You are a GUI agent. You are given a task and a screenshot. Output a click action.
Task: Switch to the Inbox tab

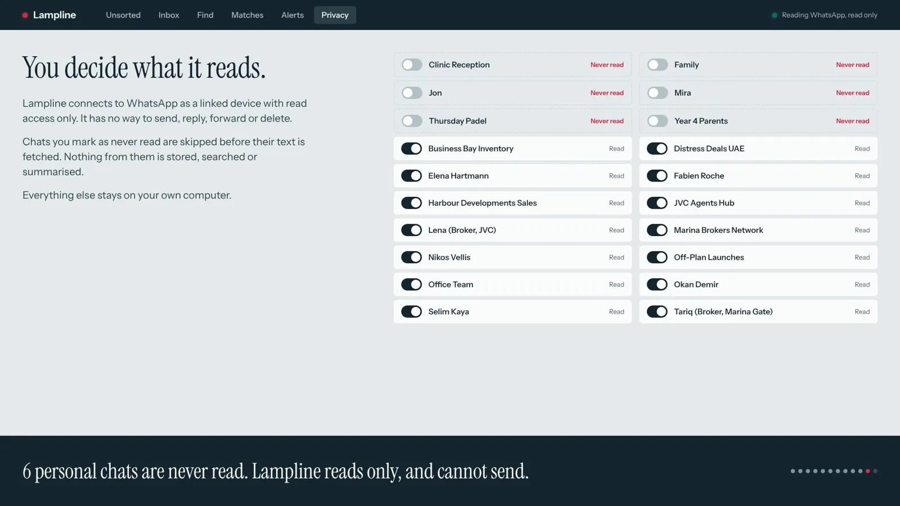point(169,15)
